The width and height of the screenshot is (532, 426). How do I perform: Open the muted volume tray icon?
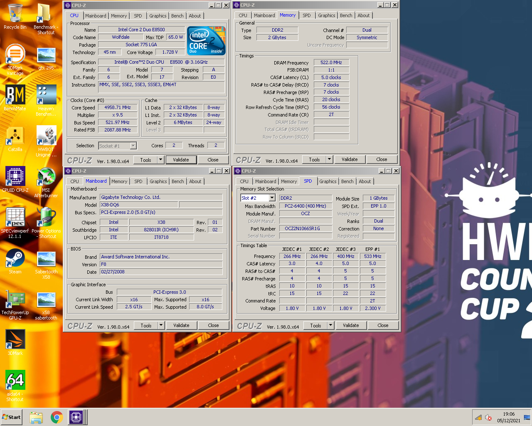click(x=488, y=418)
